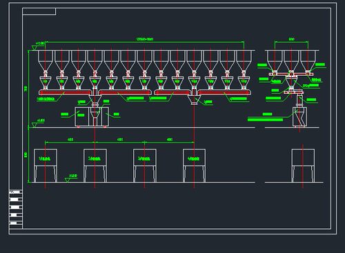
Task: Select the vertical dimension text beside the upper floor
Action: [x=26, y=88]
